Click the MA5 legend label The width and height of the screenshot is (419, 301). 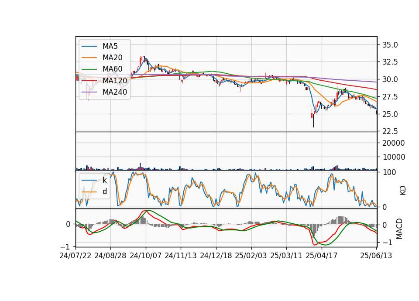pos(110,46)
